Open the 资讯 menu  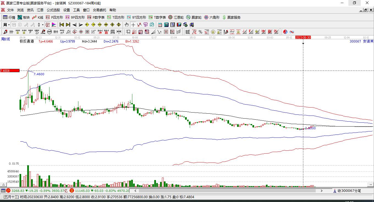click(30, 10)
